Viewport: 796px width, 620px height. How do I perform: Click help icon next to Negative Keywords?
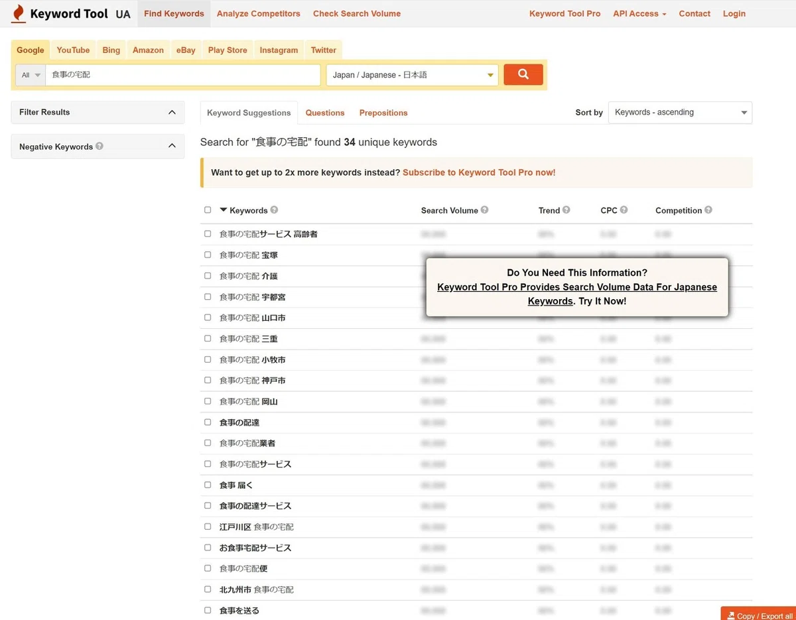click(99, 146)
